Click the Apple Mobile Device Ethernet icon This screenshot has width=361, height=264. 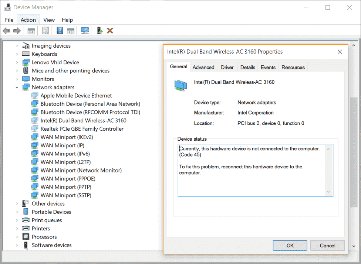pyautogui.click(x=34, y=95)
